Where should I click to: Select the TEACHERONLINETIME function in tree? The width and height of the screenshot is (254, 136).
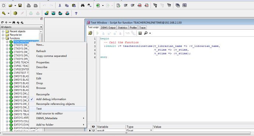26,42
